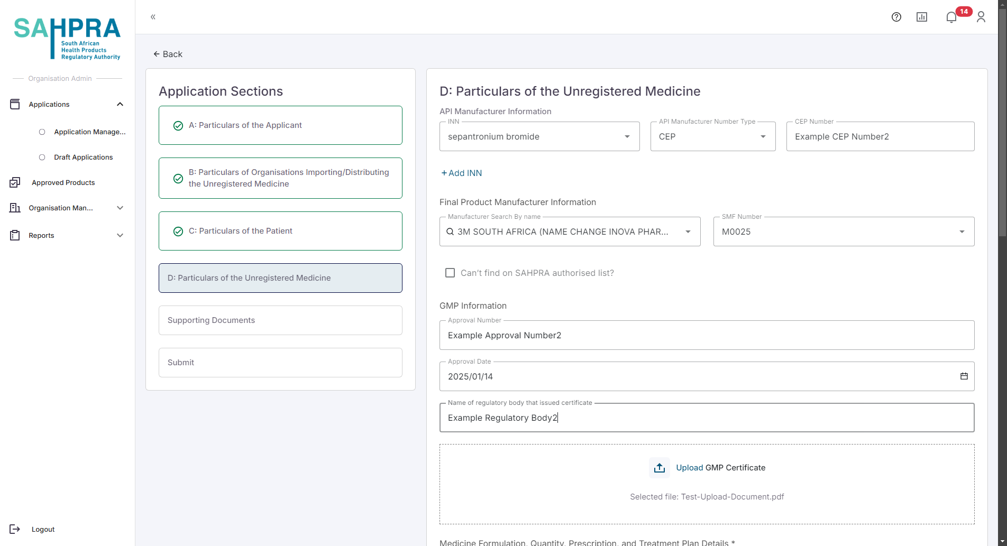Click into the CEP Number input field
The height and width of the screenshot is (546, 1007).
point(880,136)
